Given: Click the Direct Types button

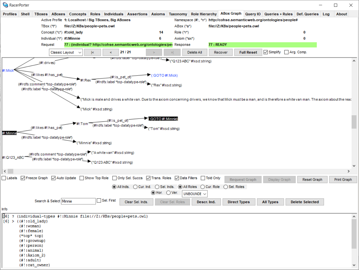Looking at the screenshot, I should [239, 202].
